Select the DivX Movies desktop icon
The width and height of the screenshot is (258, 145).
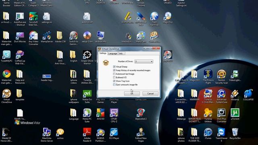pos(20,37)
